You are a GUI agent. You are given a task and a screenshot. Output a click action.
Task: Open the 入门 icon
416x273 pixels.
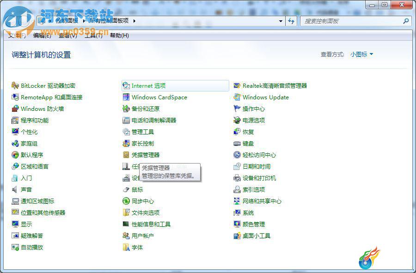(x=15, y=178)
